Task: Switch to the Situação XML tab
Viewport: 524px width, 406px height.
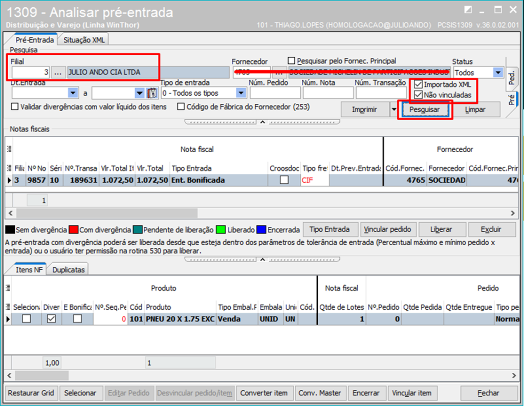Action: (84, 40)
